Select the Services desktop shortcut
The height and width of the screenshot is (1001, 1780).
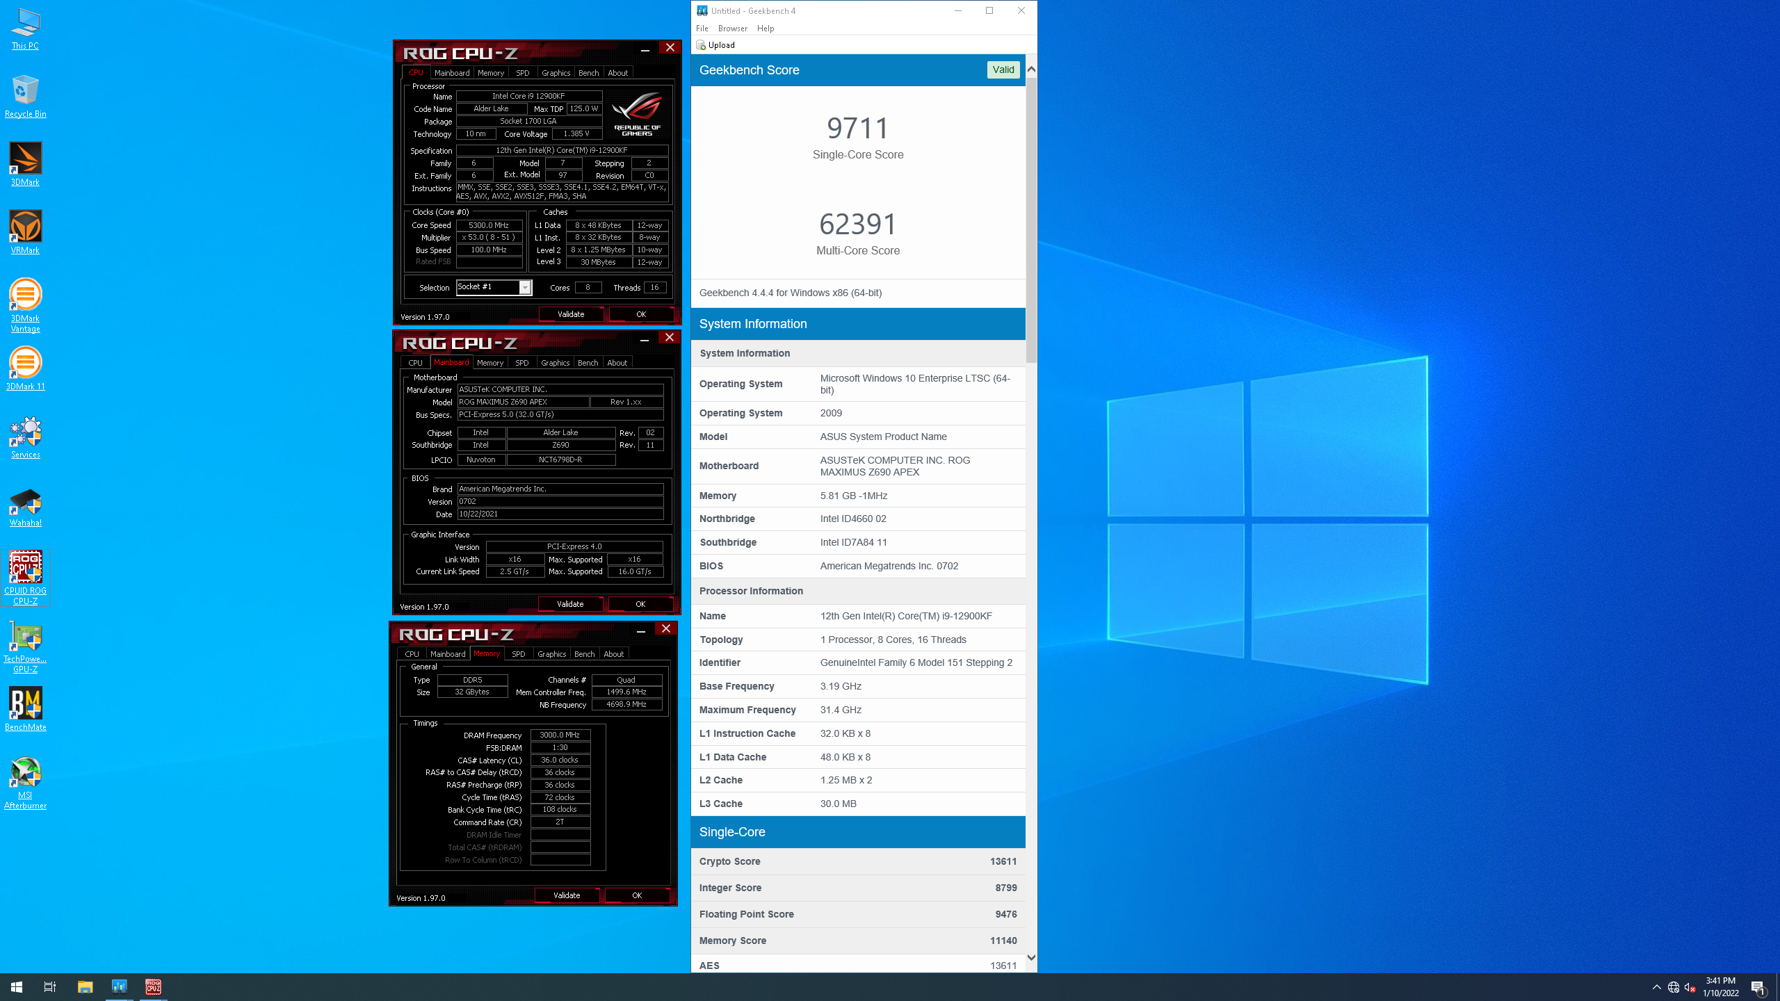point(25,437)
